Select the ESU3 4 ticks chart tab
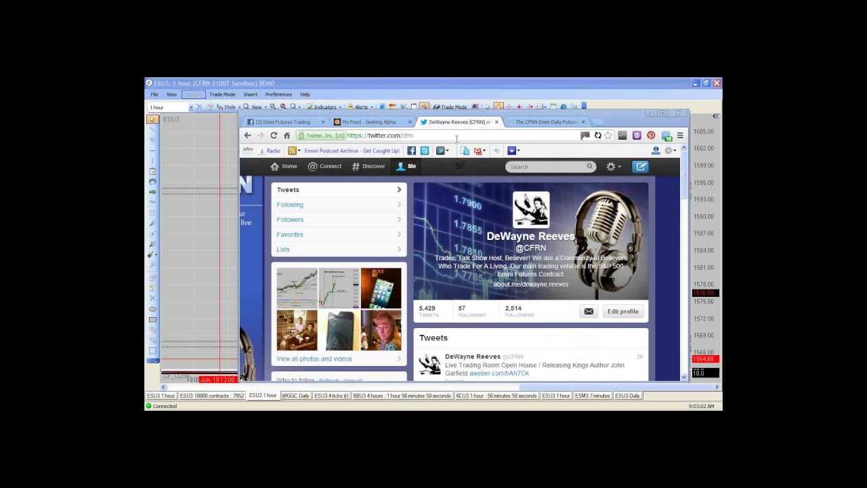Screen dimensions: 867x488 click(331, 396)
